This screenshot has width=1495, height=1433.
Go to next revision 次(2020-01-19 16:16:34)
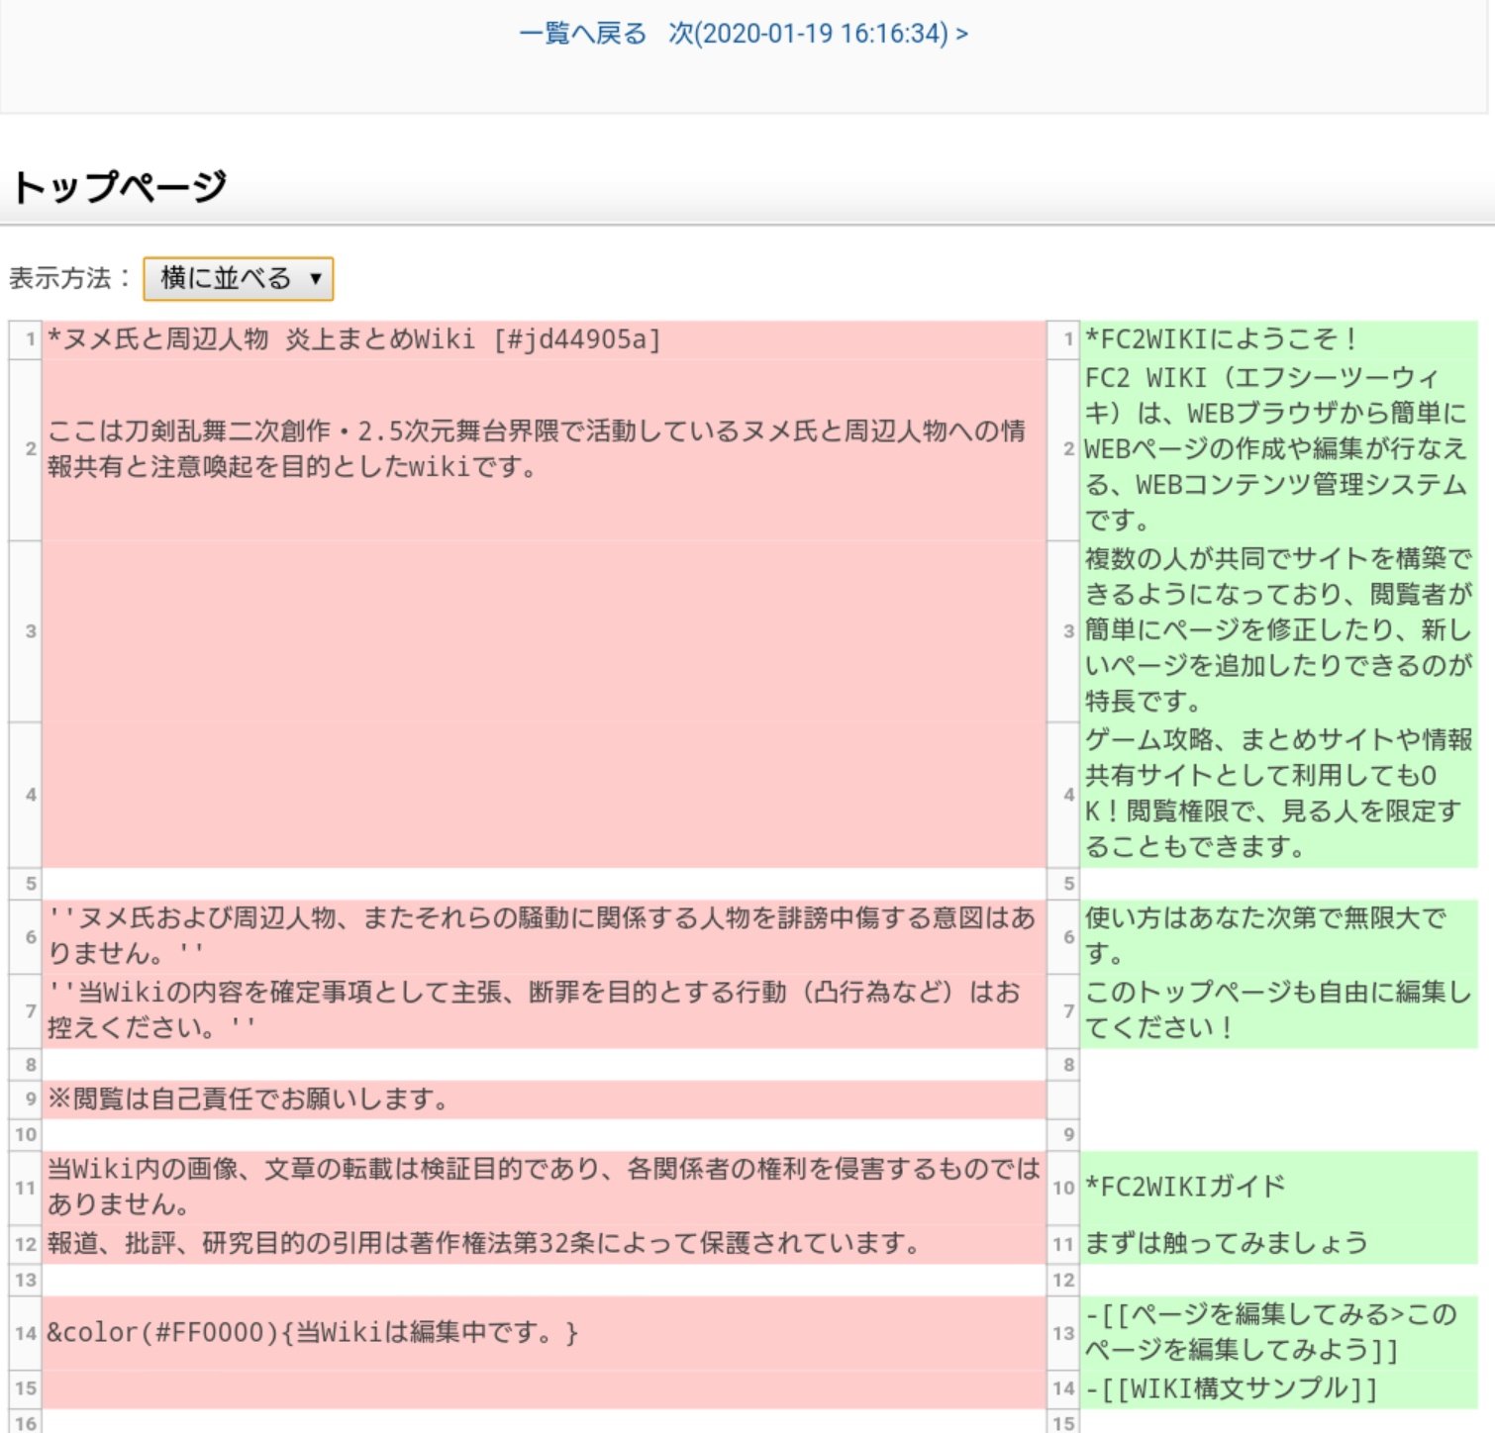point(818,34)
